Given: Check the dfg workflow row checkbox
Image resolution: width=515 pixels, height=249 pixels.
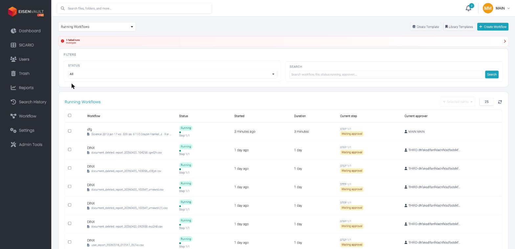Looking at the screenshot, I should pos(69,131).
